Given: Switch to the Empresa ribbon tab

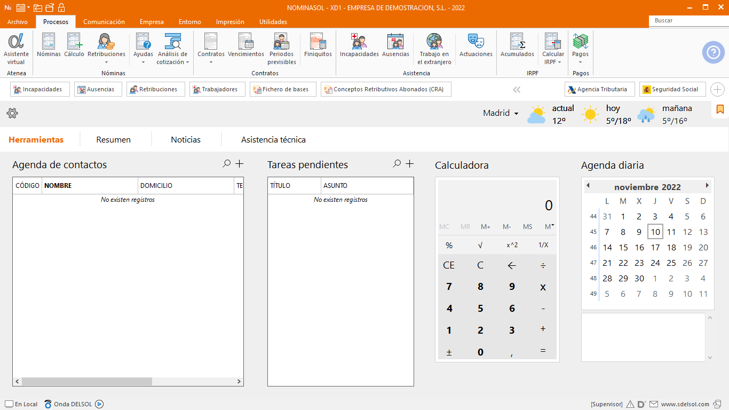Looking at the screenshot, I should click(152, 22).
